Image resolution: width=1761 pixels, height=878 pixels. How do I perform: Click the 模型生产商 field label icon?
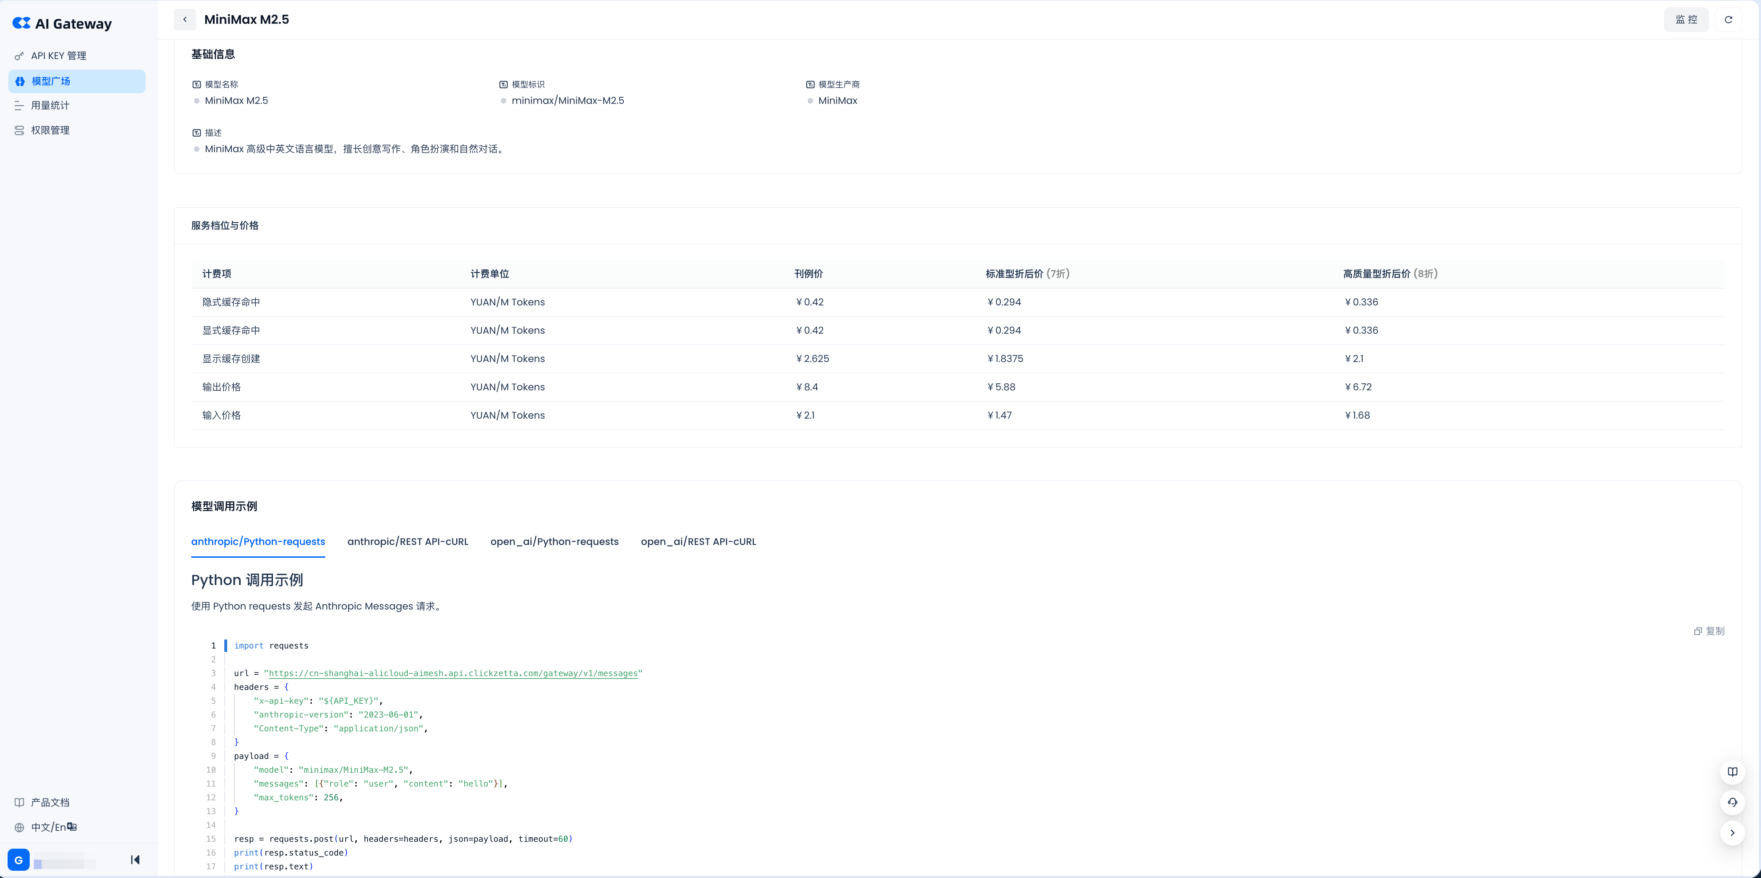[810, 85]
